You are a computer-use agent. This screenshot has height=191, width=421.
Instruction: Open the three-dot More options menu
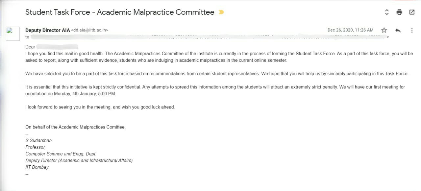tap(412, 30)
